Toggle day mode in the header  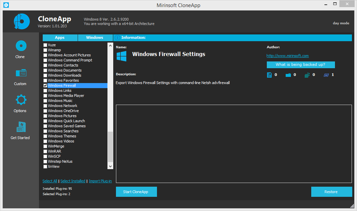click(341, 23)
